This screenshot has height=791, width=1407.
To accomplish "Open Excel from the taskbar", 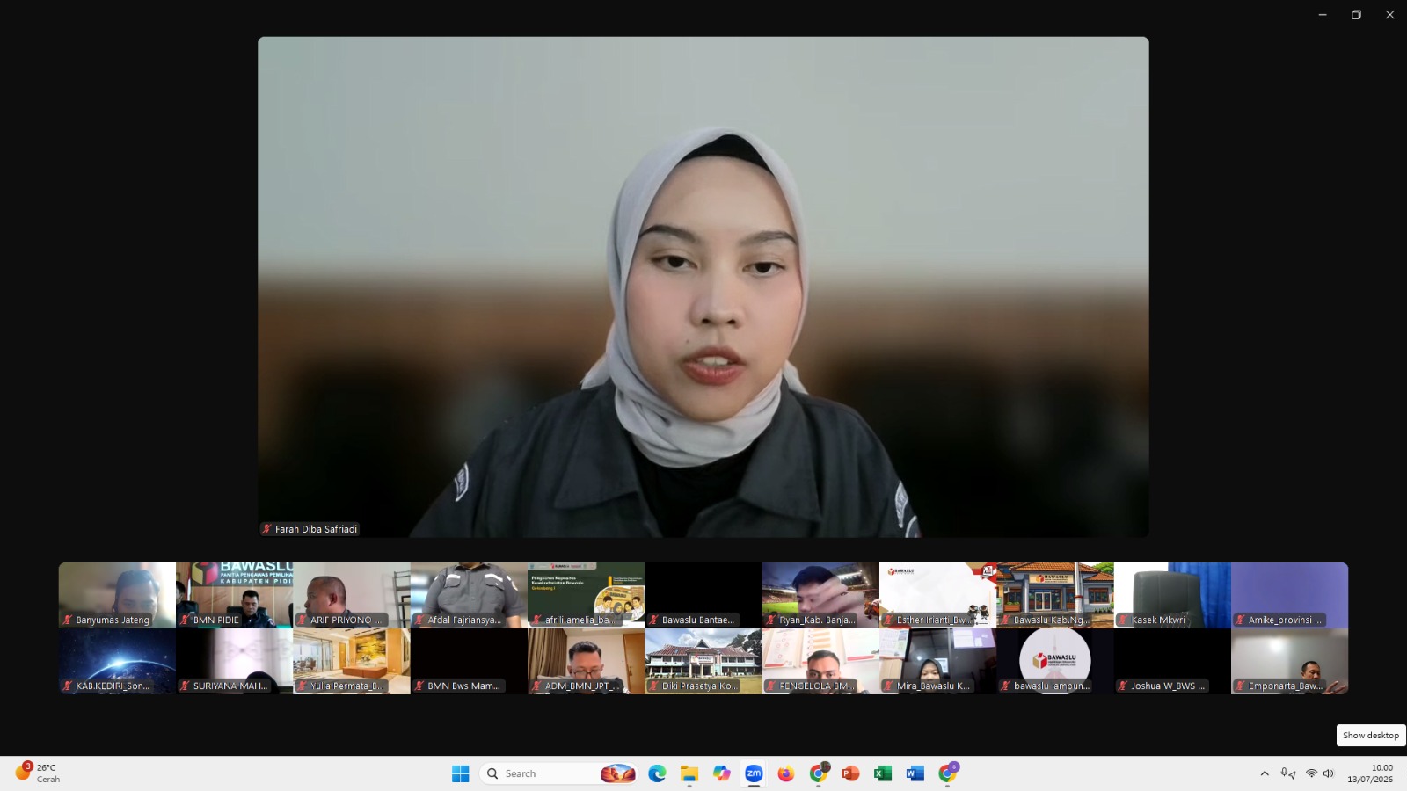I will [x=883, y=773].
